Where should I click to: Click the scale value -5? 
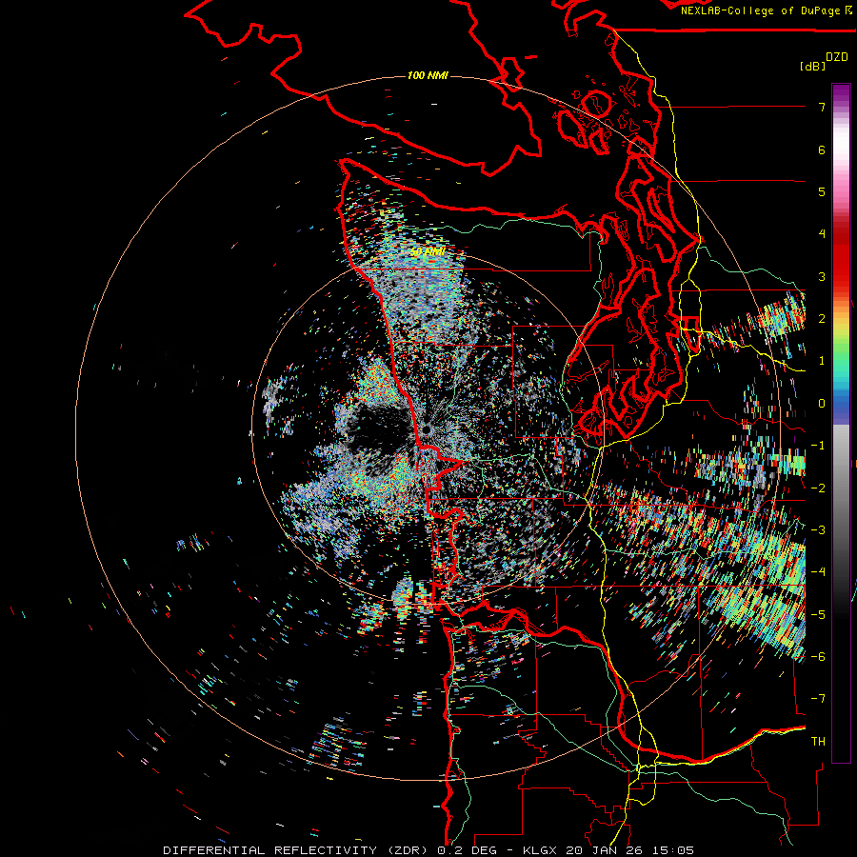(x=818, y=615)
